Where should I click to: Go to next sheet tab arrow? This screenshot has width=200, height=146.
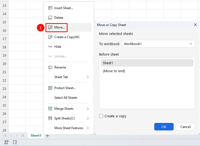(17, 136)
